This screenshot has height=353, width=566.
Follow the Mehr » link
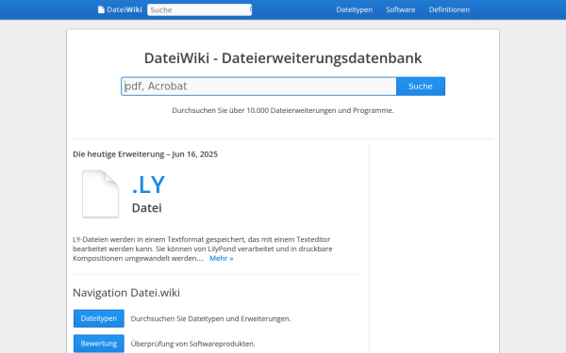[222, 258]
